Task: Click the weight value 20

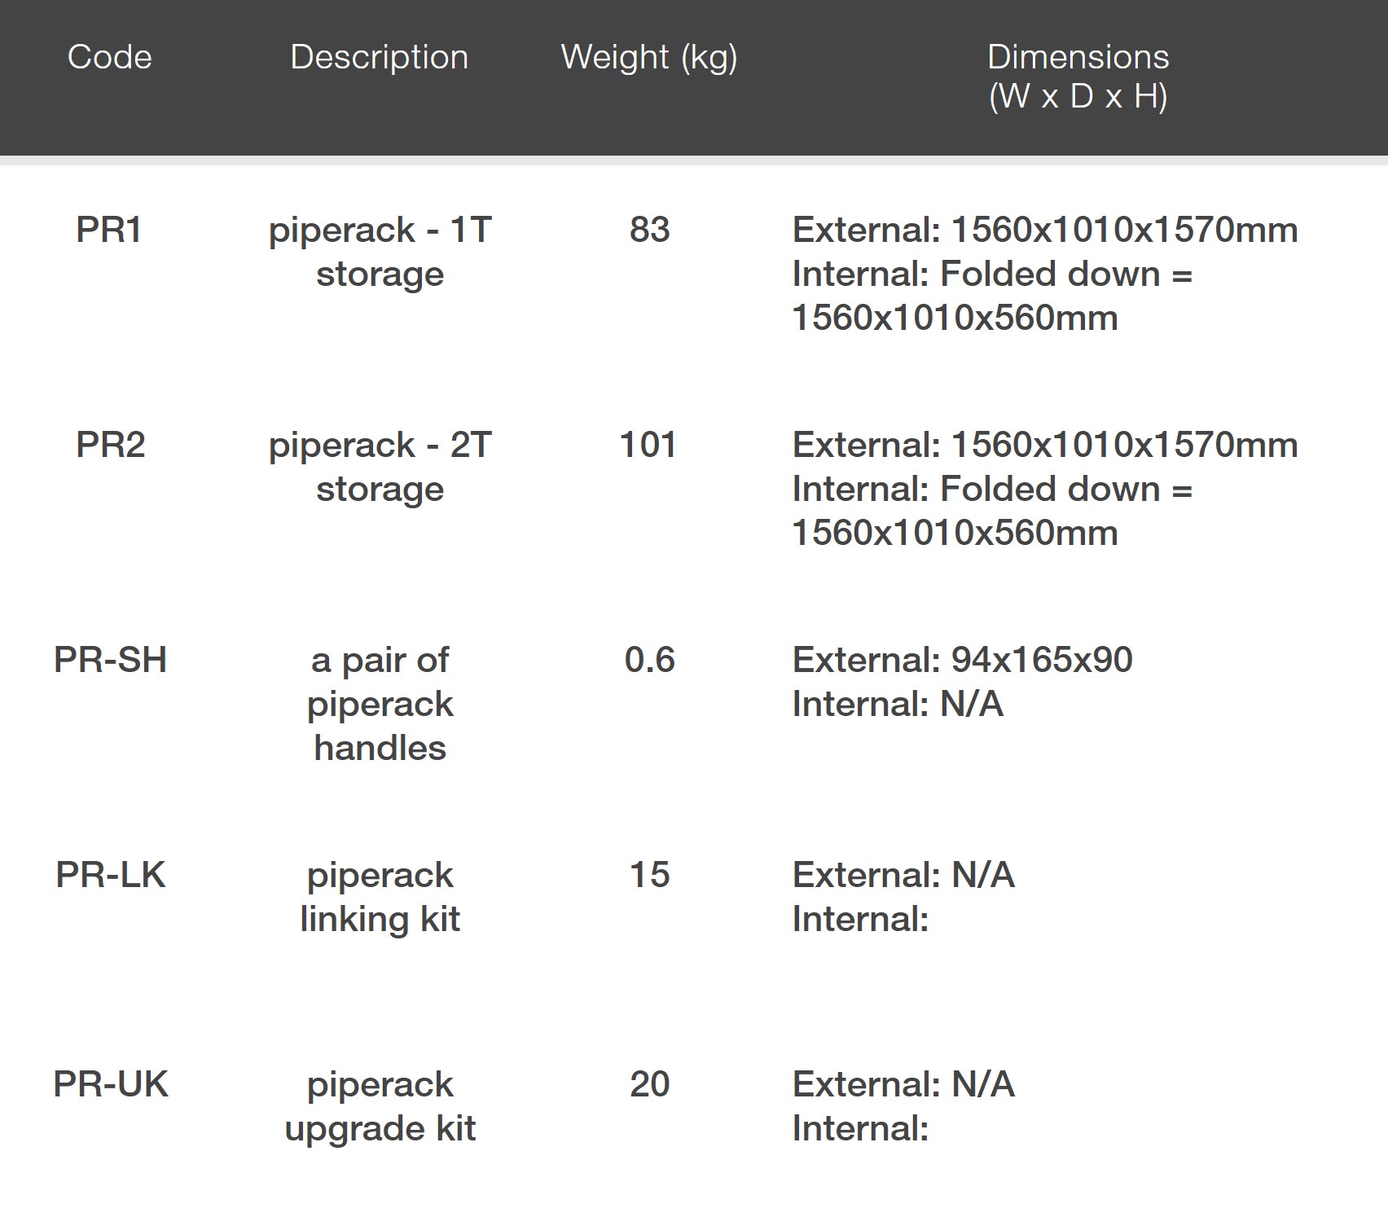Action: click(649, 1084)
